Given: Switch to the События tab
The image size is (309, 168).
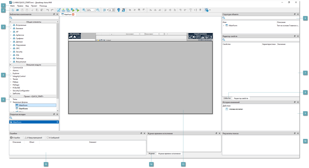Looking at the screenshot, I should pos(227,98).
